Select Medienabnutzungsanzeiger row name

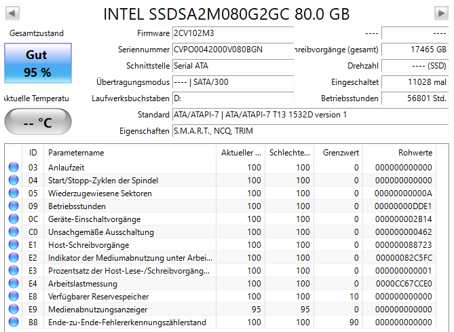[98, 310]
